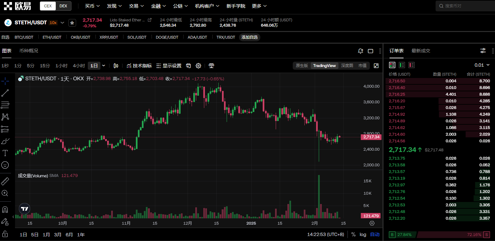Viewport: 495px width, 241px height.
Task: Expand the 1日 timeframe dropdown arrow
Action: click(x=103, y=66)
